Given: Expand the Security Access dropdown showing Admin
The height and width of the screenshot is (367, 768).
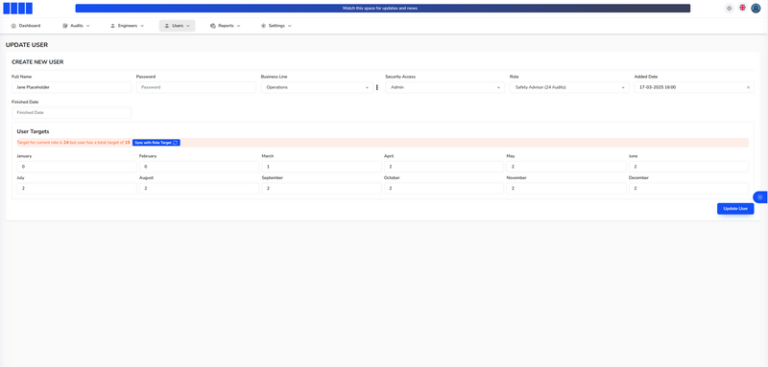Looking at the screenshot, I should pos(444,87).
